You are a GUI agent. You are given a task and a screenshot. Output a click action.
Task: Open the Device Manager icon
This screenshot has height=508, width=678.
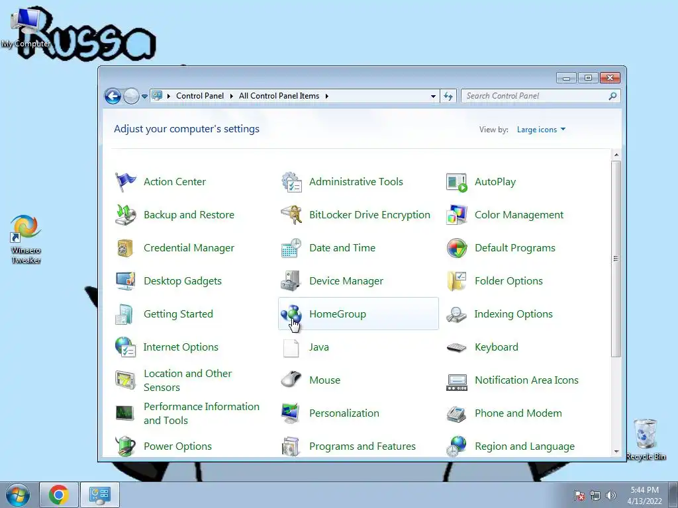(291, 280)
